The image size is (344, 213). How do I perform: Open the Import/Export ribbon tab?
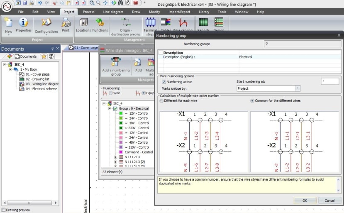pyautogui.click(x=179, y=12)
